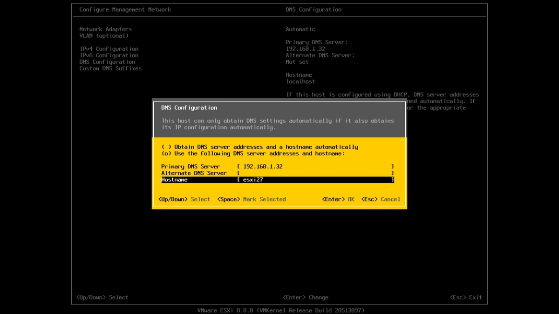This screenshot has height=314, width=559.
Task: Click the VMware ESXi 8.0.0 build text
Action: pyautogui.click(x=281, y=310)
